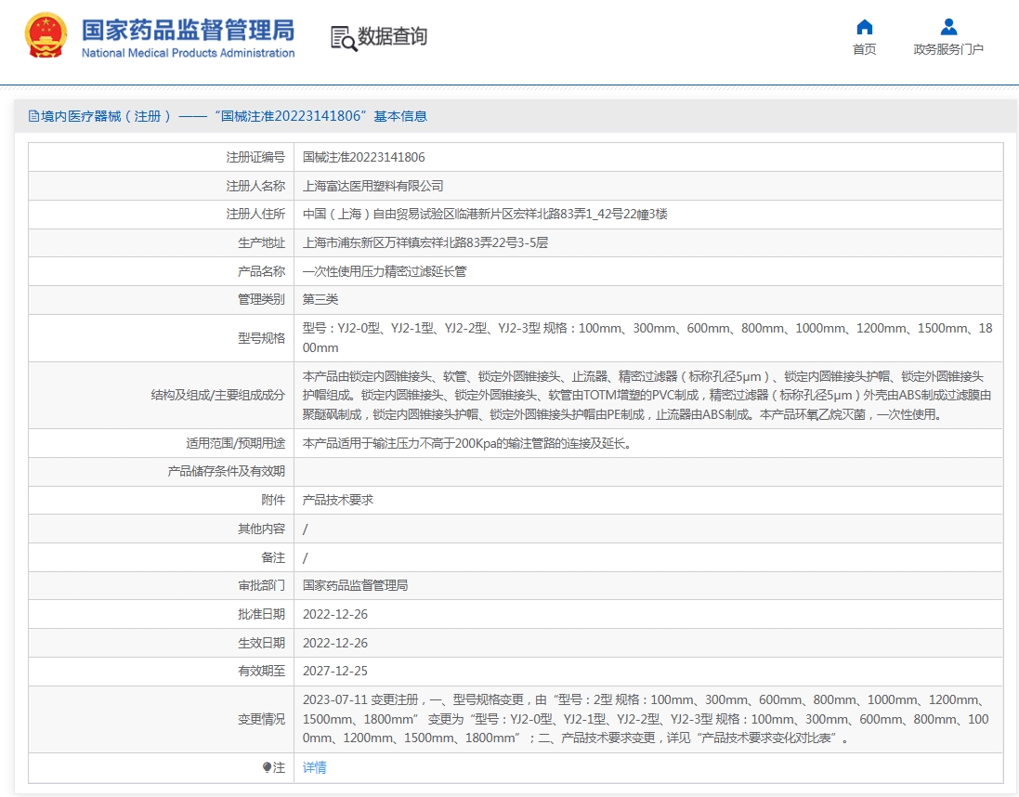1019x797 pixels.
Task: Select the 型号规格 value text
Action: click(x=647, y=338)
